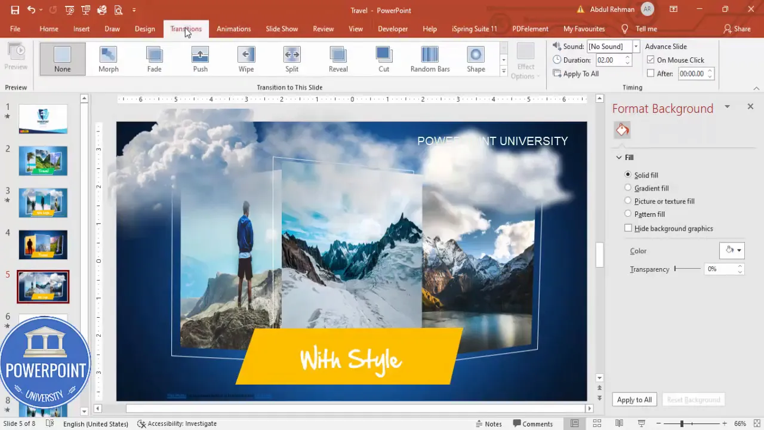764x430 pixels.
Task: Close the Format Background pane
Action: [x=750, y=106]
